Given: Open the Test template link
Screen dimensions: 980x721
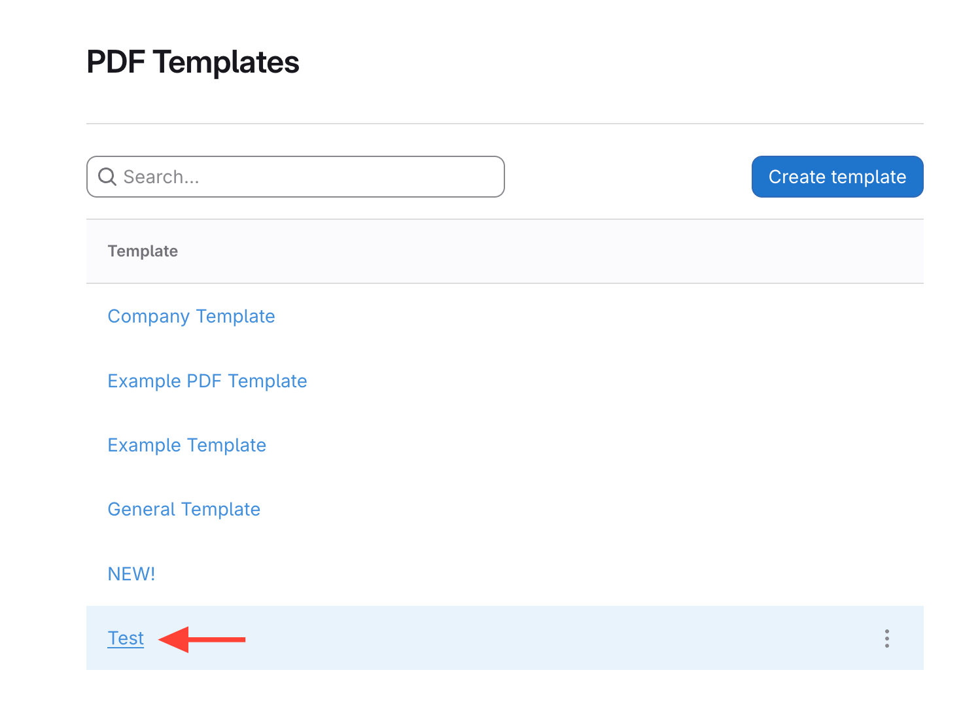Looking at the screenshot, I should click(126, 639).
